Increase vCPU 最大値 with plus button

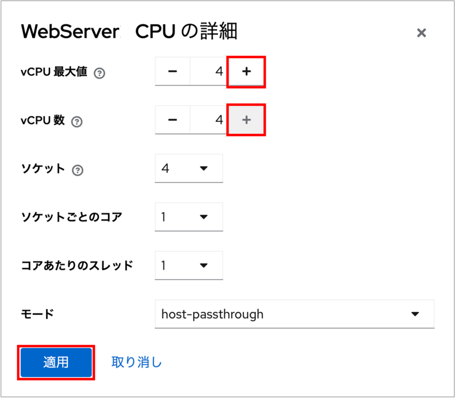tap(246, 72)
